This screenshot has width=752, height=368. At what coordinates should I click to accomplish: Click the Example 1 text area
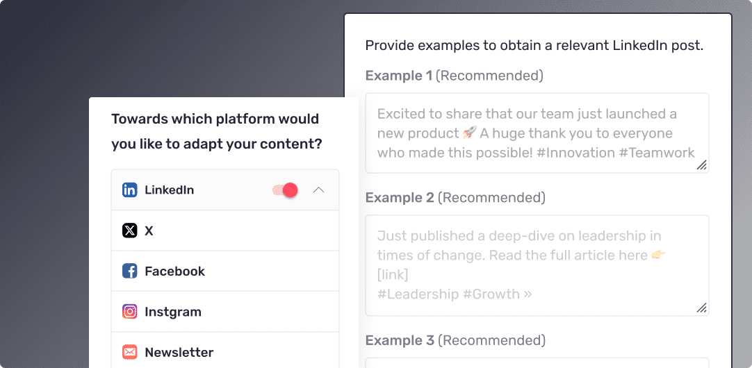[x=537, y=133]
